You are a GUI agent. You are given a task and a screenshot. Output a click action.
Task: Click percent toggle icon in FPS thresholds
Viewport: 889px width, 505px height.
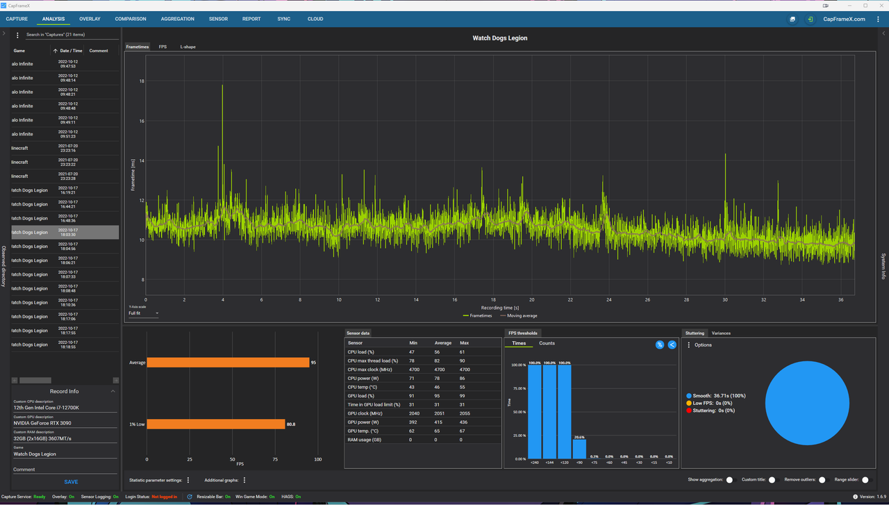[660, 345]
